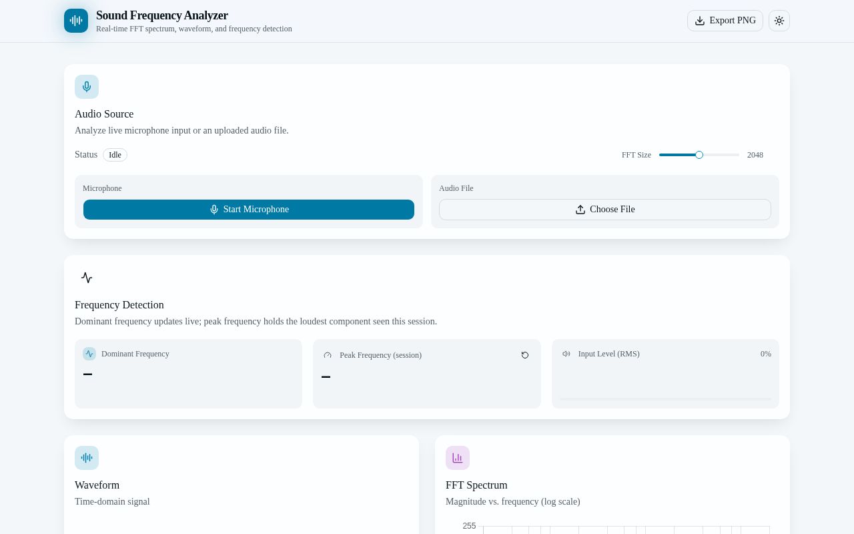Click the Input Level RMS progress bar
854x534 pixels.
665,399
